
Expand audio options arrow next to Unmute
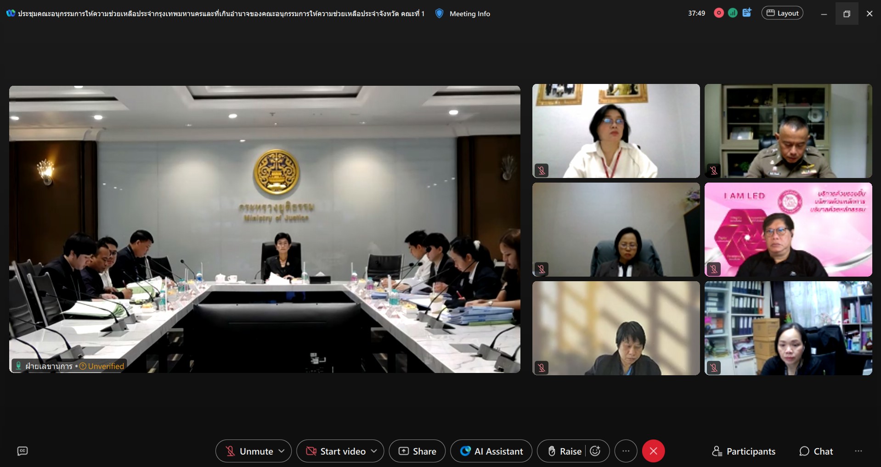(282, 451)
